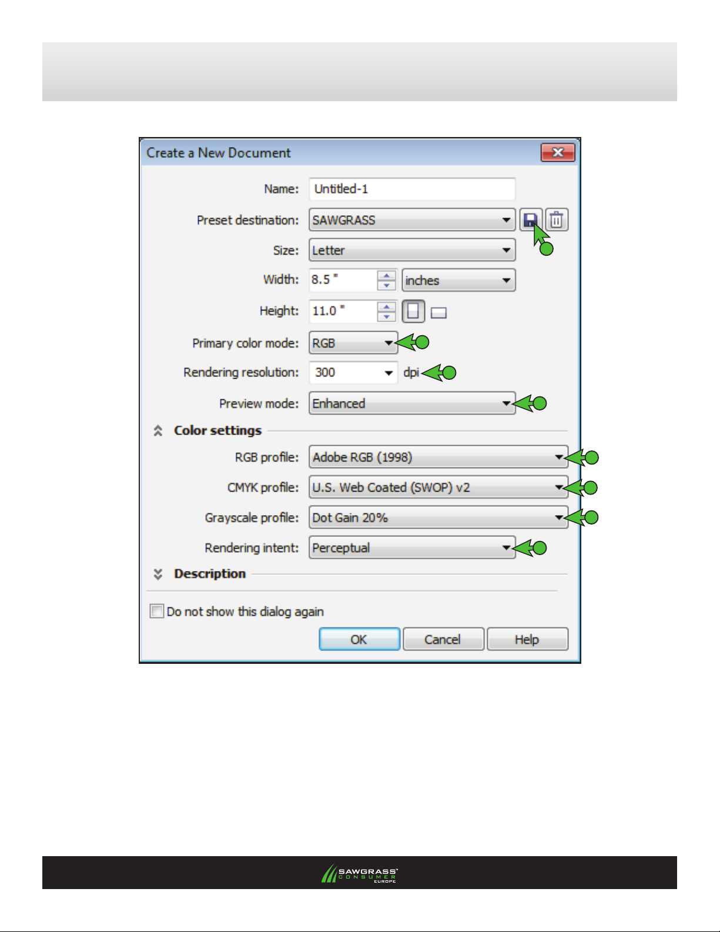The height and width of the screenshot is (932, 720).
Task: Select landscape page orientation
Action: click(438, 313)
